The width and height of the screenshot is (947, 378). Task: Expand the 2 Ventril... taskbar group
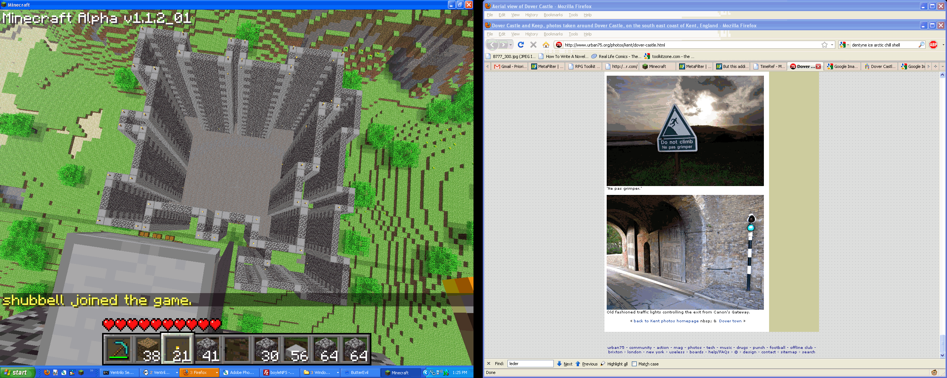click(177, 372)
